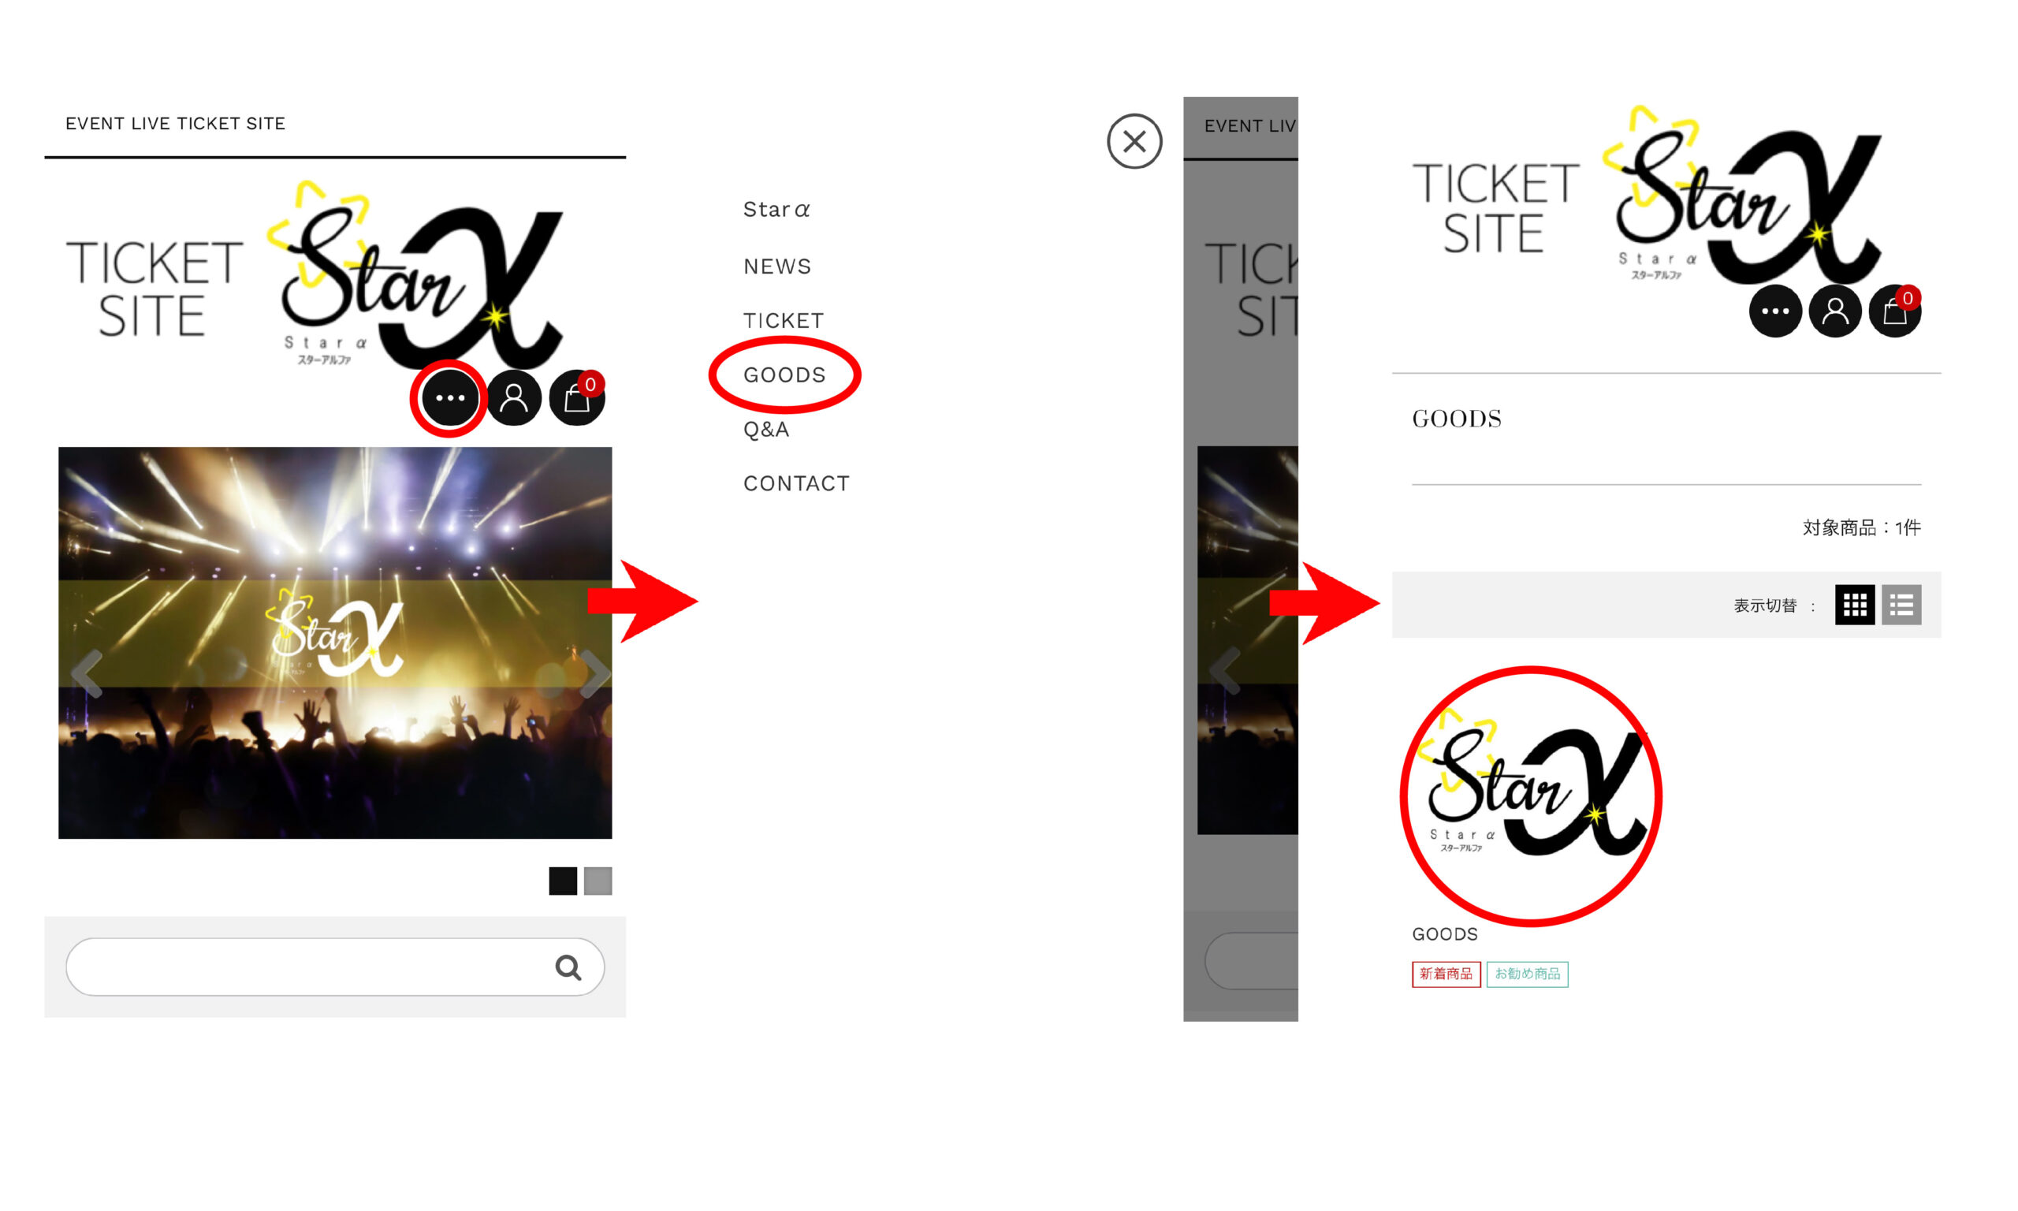This screenshot has width=2018, height=1211.
Task: Open the user account icon on the GOODS page
Action: pos(1834,311)
